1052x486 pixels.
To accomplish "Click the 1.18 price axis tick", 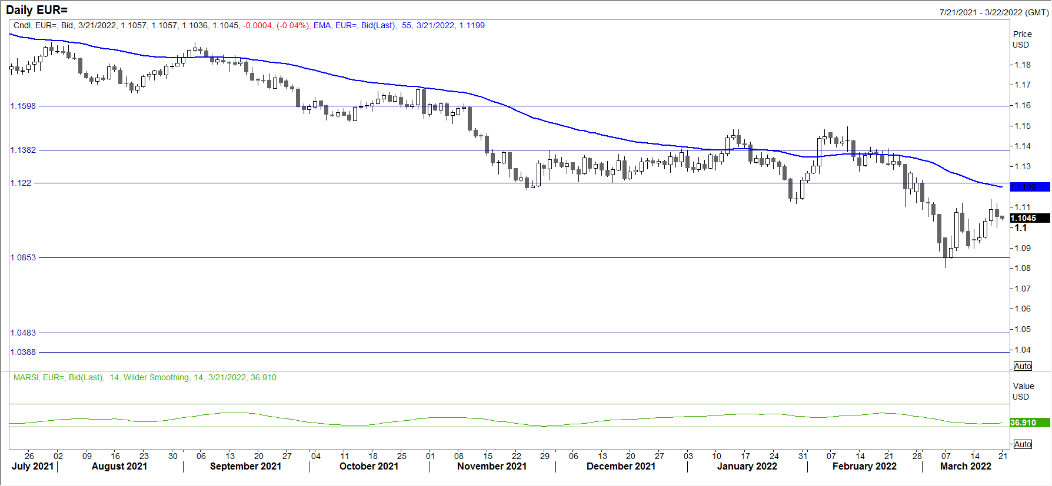I will (1023, 65).
